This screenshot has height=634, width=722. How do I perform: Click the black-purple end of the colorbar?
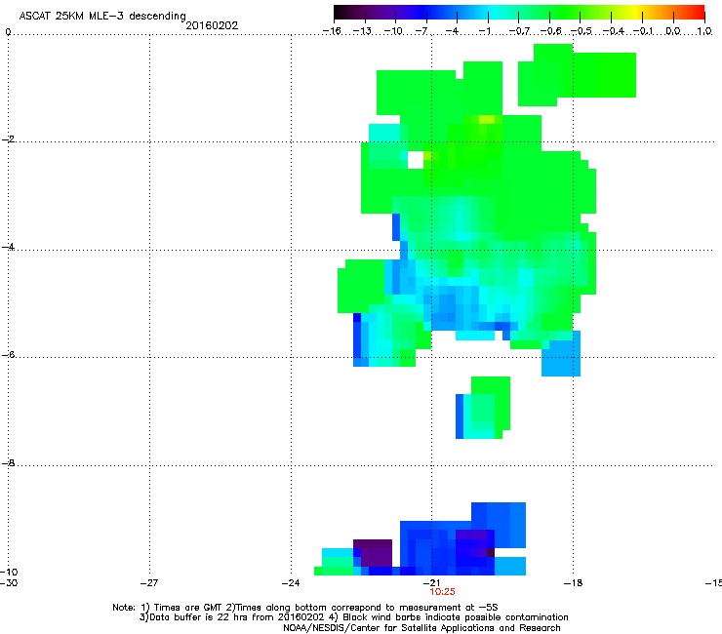click(343, 12)
